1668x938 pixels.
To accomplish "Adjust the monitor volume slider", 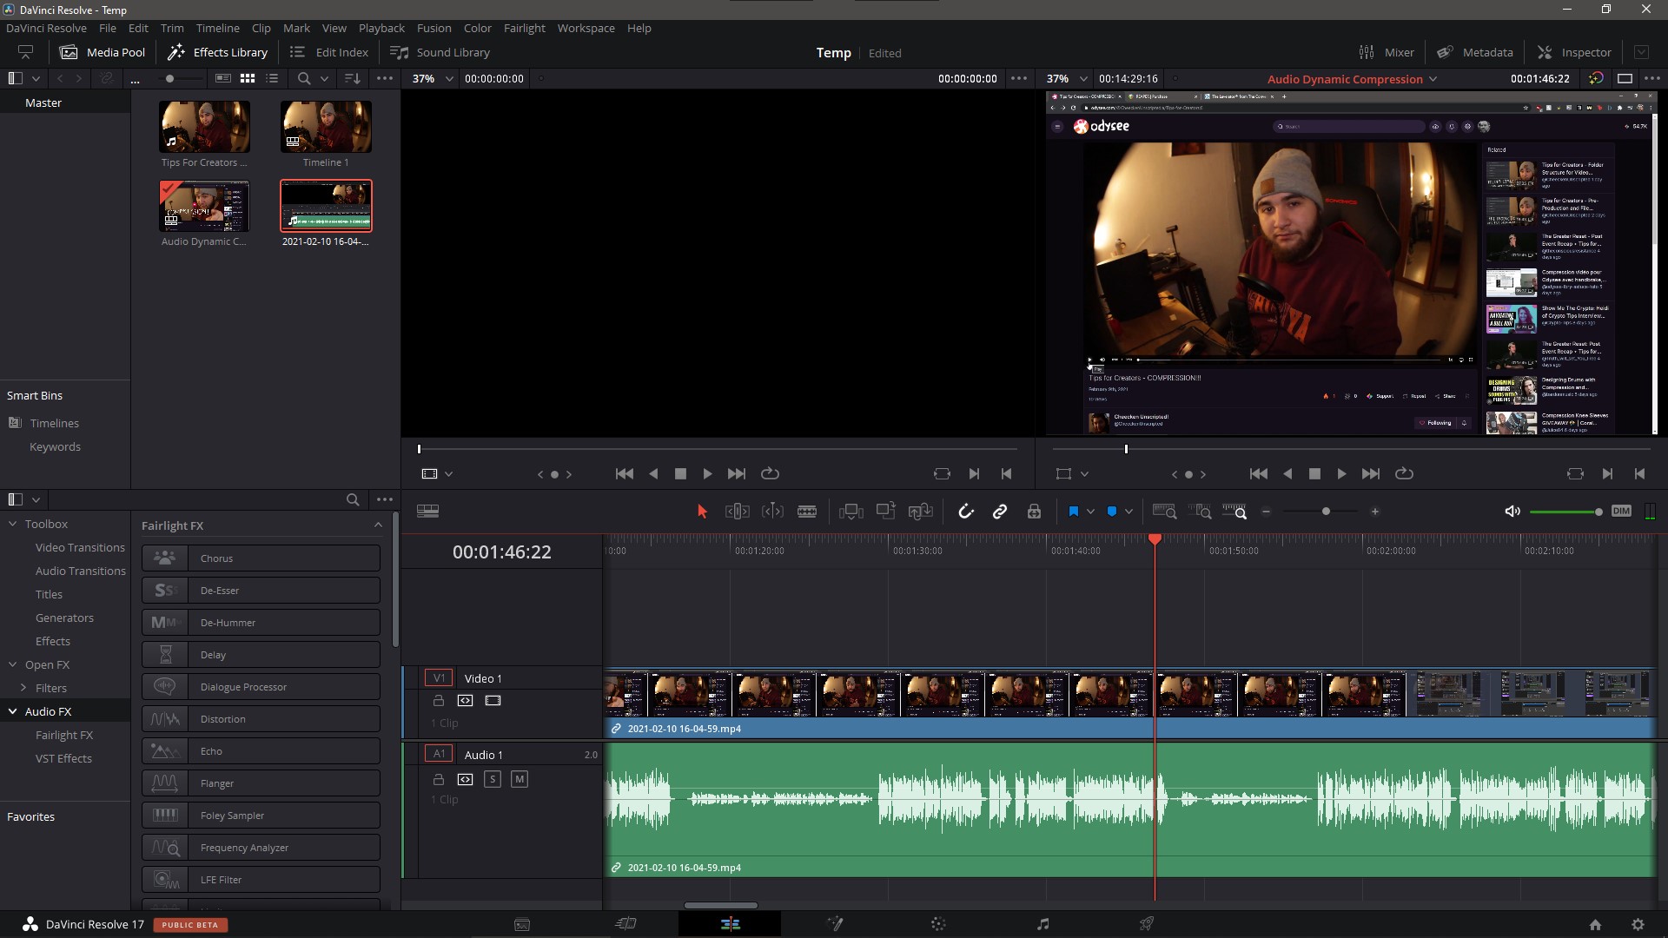I will [1598, 512].
